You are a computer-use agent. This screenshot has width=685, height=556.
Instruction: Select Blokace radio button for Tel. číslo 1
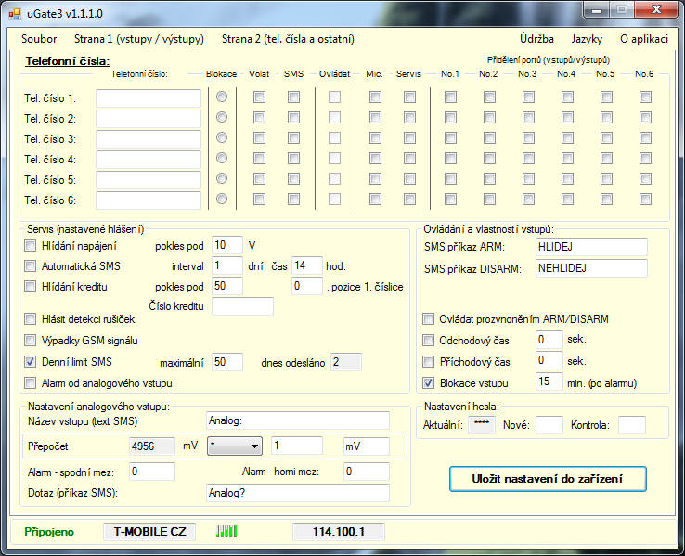222,97
